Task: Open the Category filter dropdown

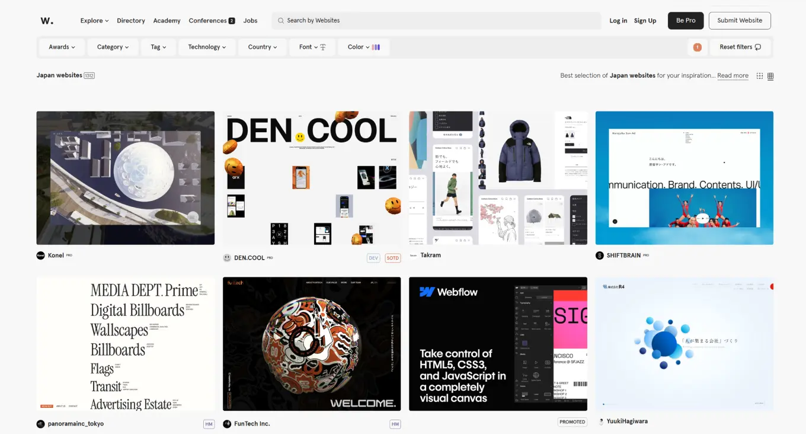Action: tap(113, 47)
